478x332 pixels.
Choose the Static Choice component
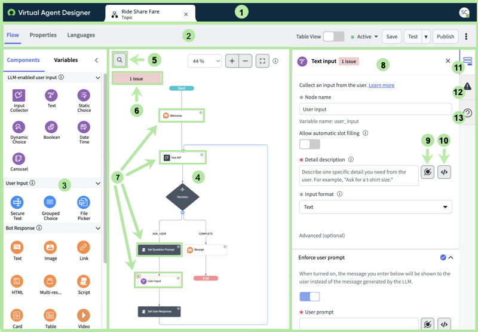tap(84, 96)
